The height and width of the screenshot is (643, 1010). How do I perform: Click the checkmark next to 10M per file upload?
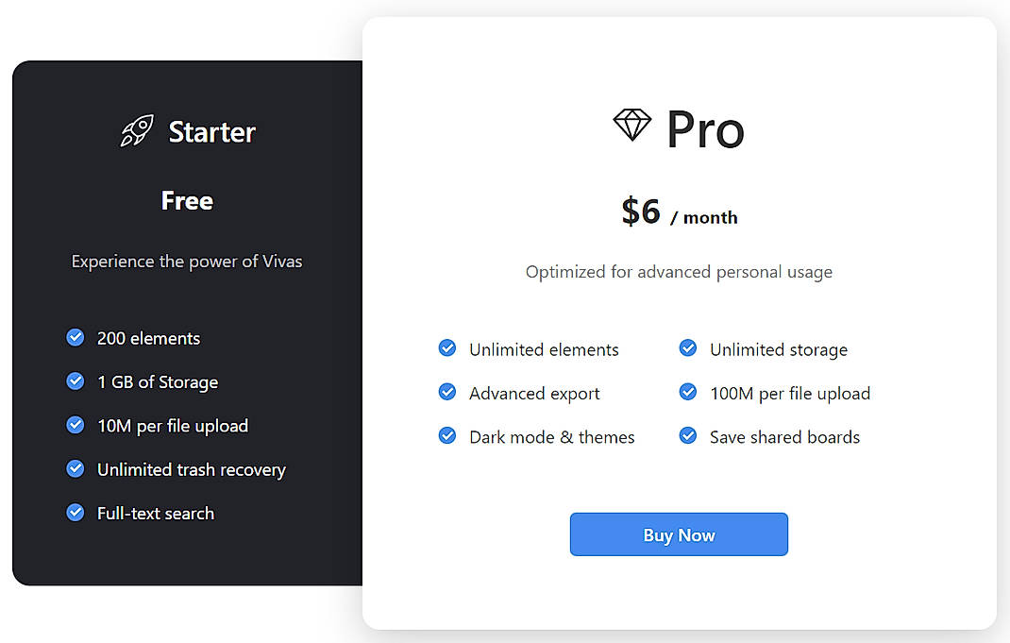coord(76,425)
